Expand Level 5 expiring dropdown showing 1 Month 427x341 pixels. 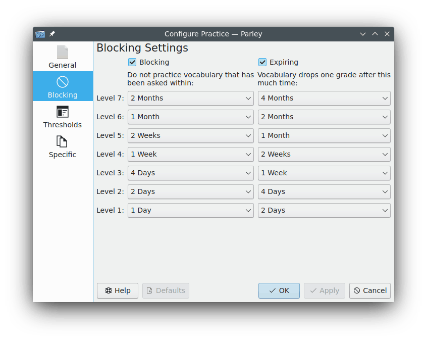324,135
